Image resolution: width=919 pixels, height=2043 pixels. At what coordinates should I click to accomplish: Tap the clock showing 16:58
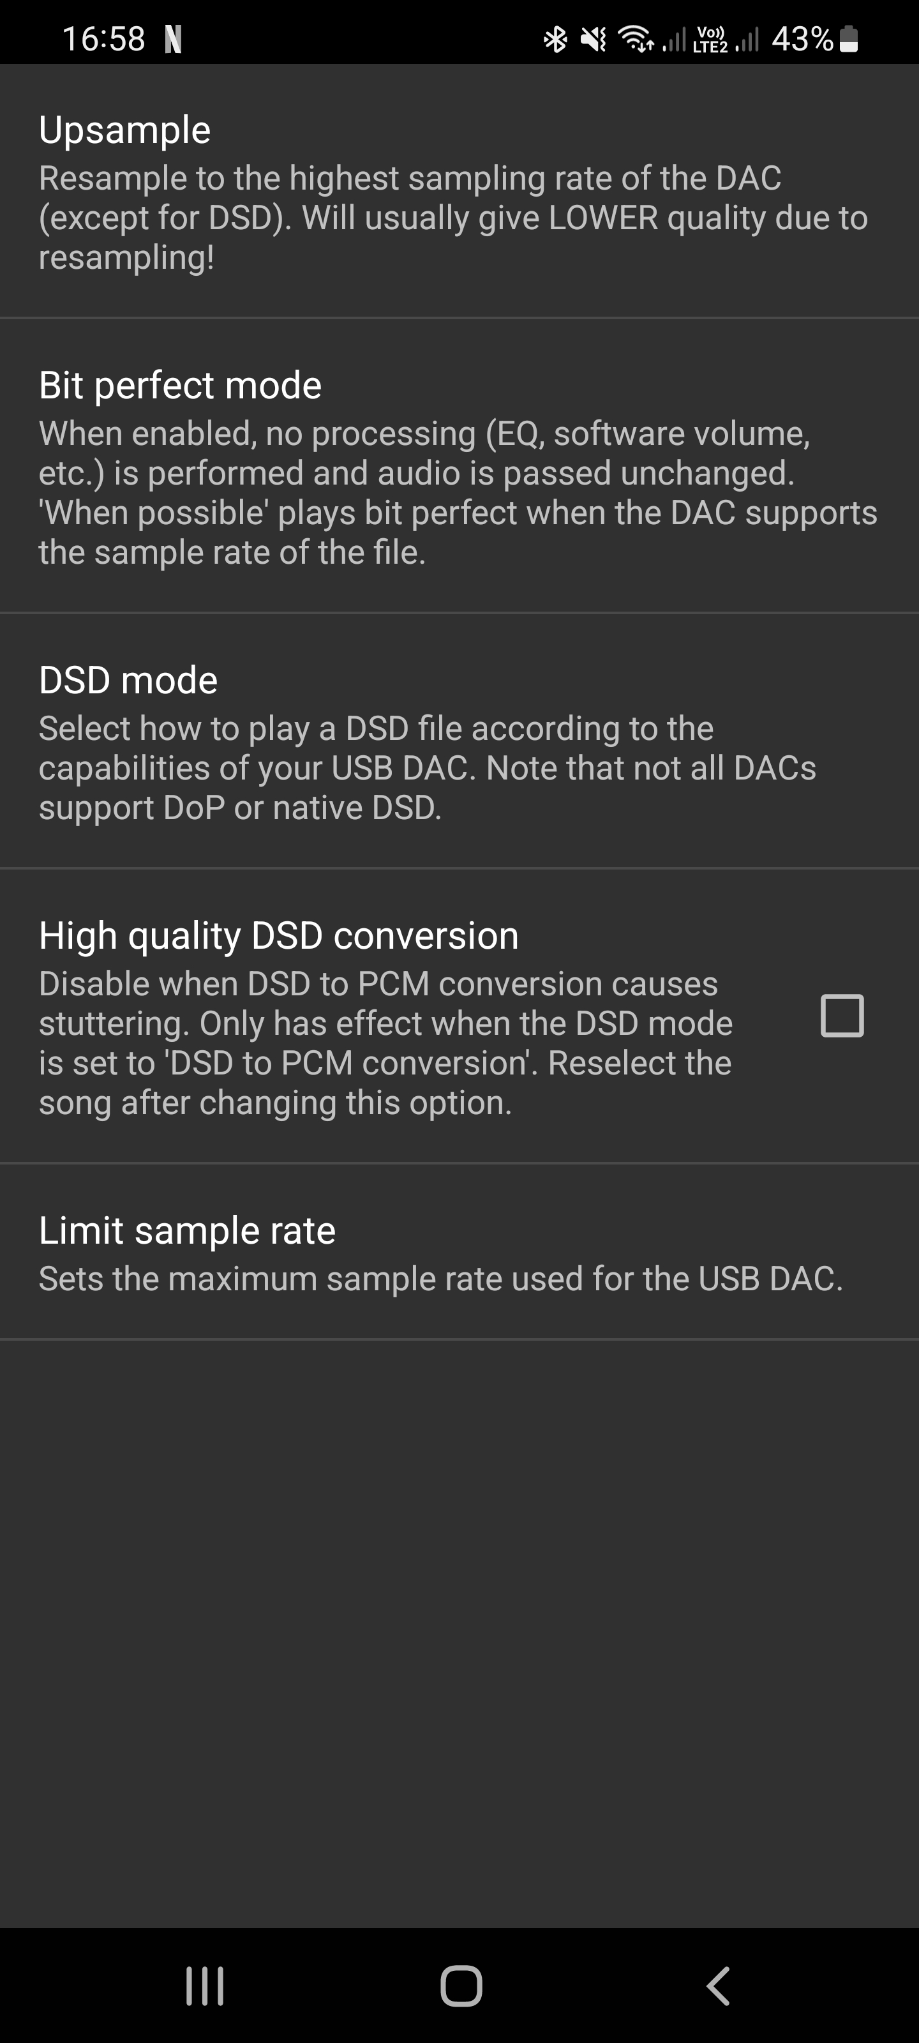104,39
